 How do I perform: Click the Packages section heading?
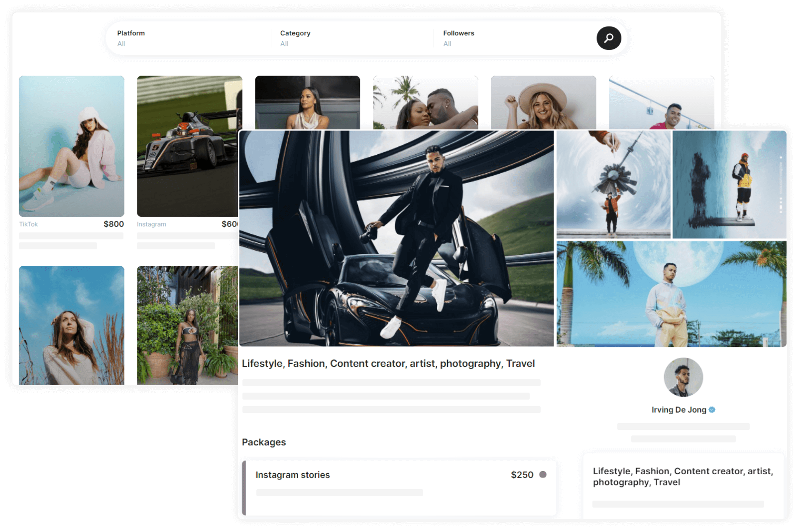point(264,442)
